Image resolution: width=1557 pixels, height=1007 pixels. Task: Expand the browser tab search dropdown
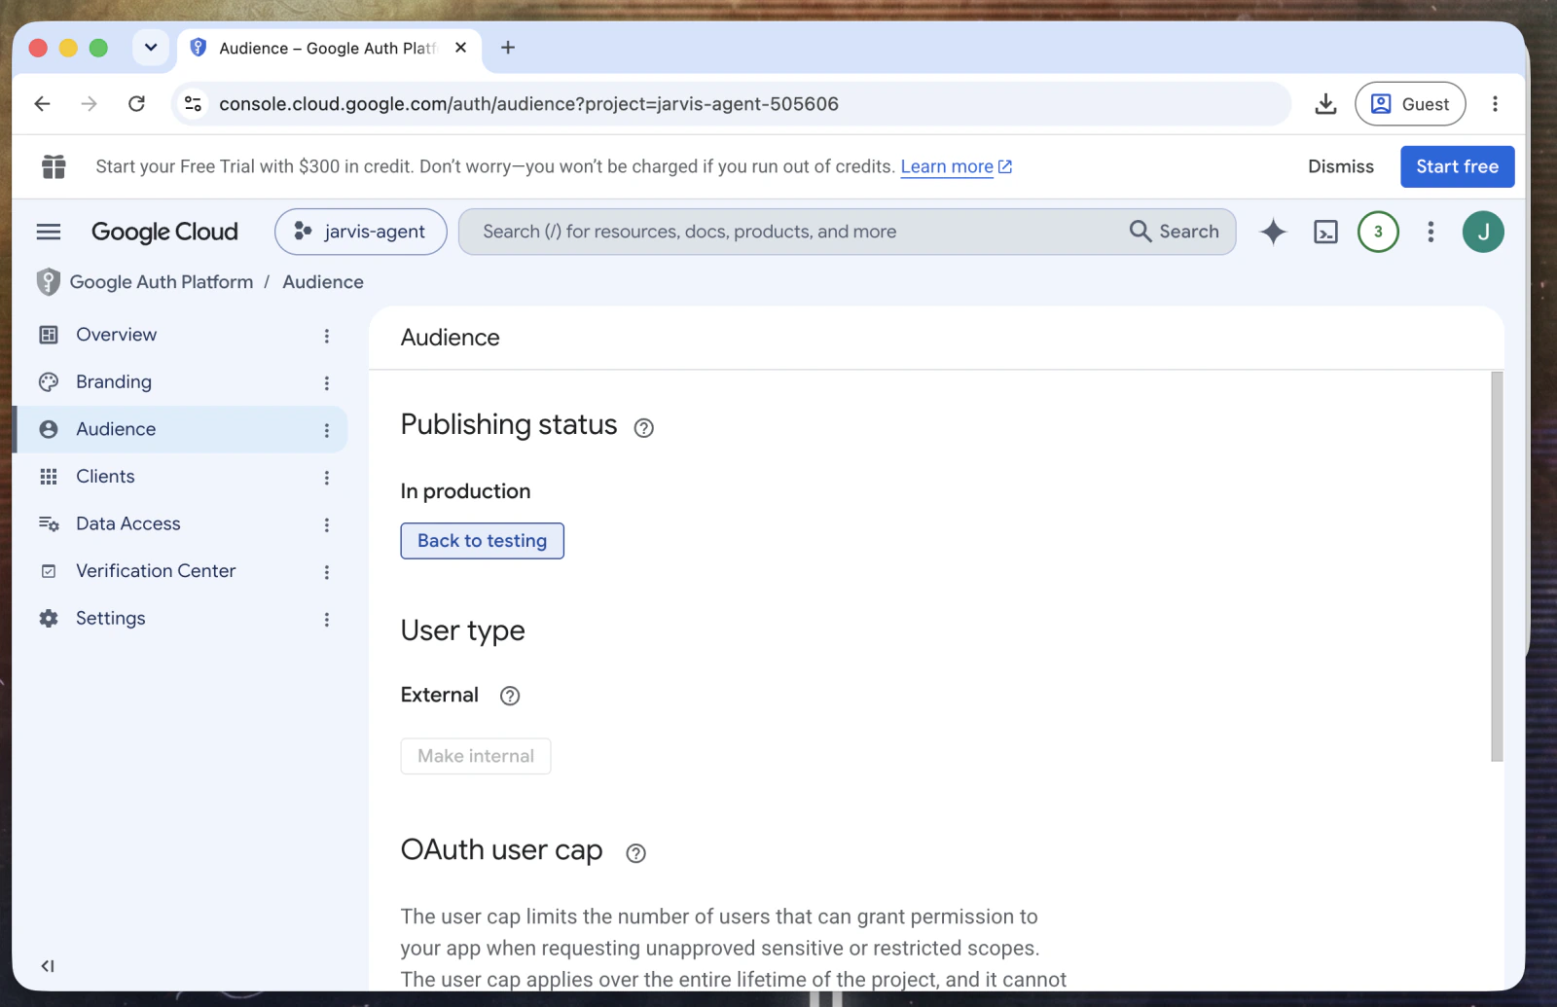click(x=151, y=48)
